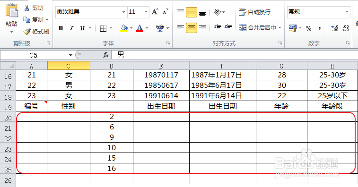
Task: Open the font size dropdown
Action: click(146, 12)
